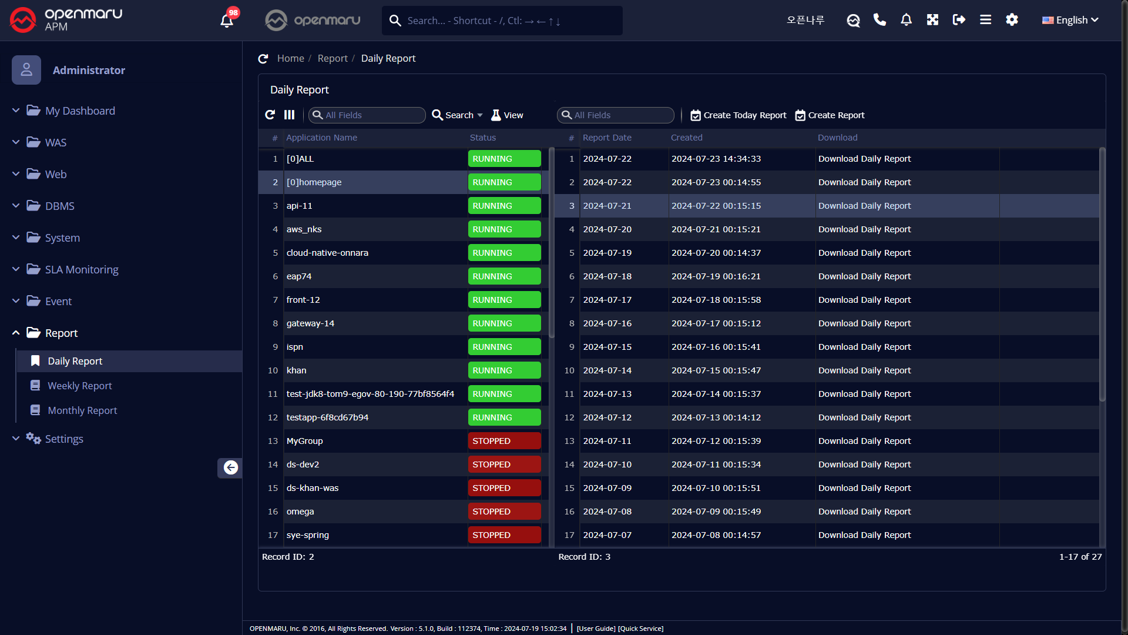Click the hamburger menu icon in header
Image resolution: width=1128 pixels, height=635 pixels.
pos(985,20)
